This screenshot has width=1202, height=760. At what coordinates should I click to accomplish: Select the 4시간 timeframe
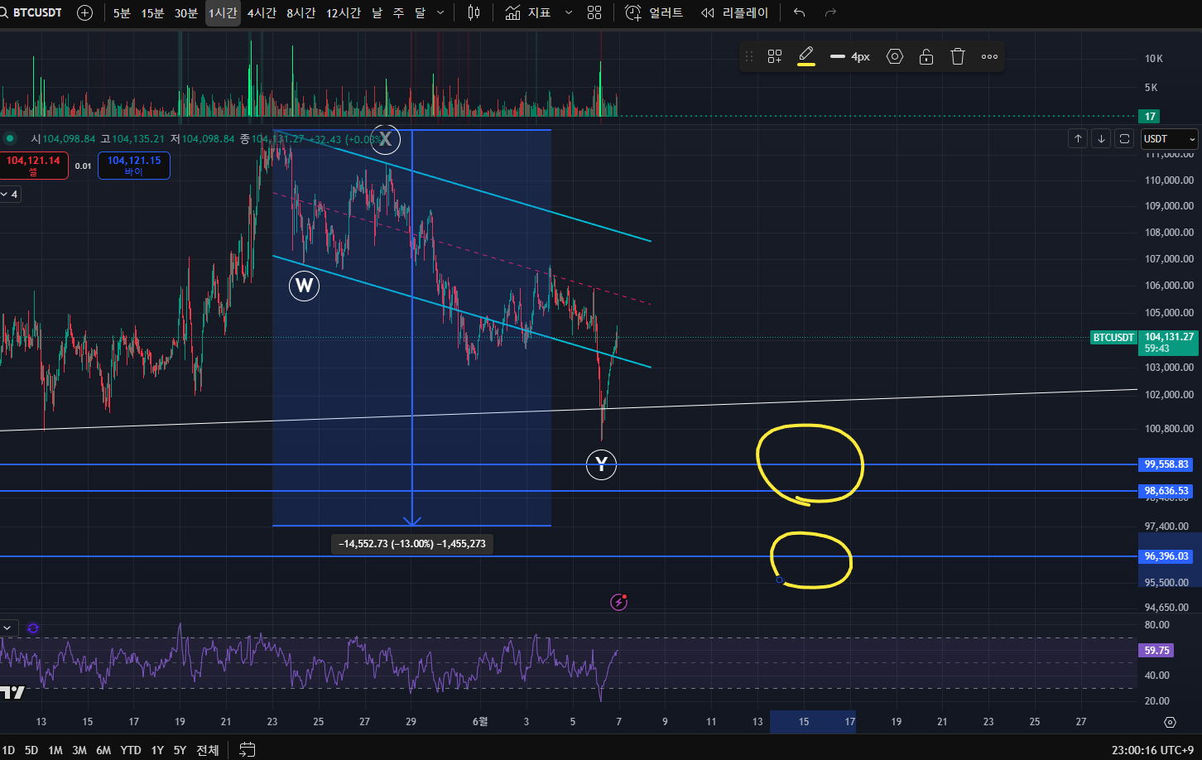262,12
